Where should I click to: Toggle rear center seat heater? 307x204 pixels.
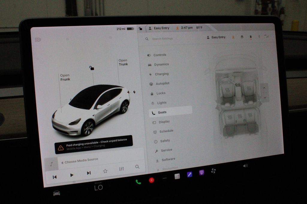point(240,116)
